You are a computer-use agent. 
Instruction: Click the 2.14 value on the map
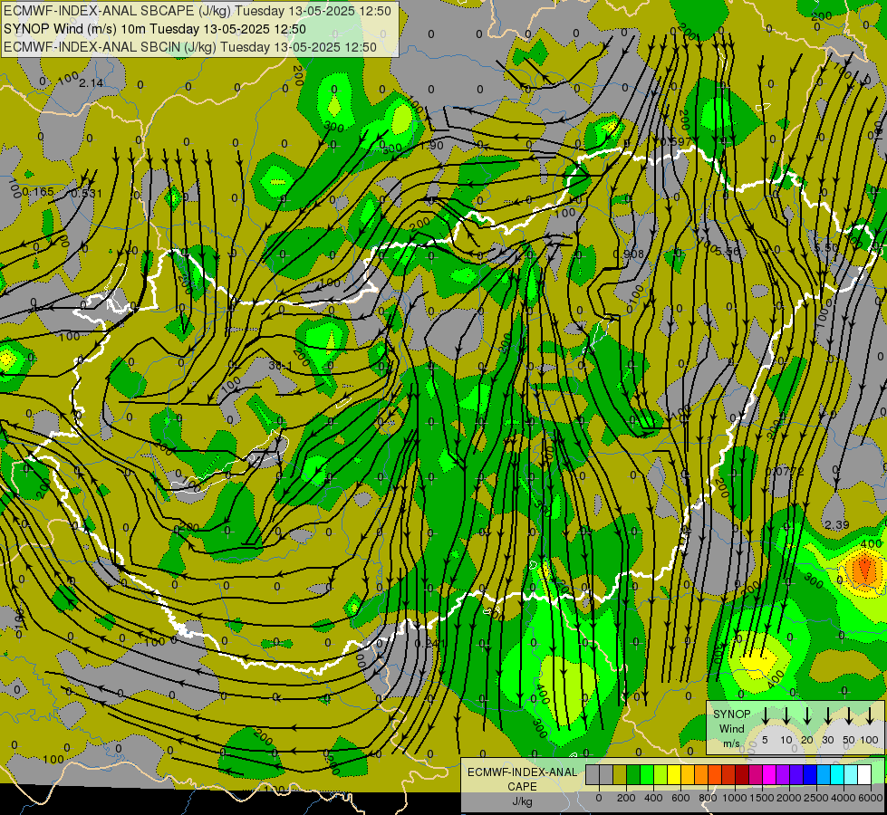pyautogui.click(x=92, y=83)
